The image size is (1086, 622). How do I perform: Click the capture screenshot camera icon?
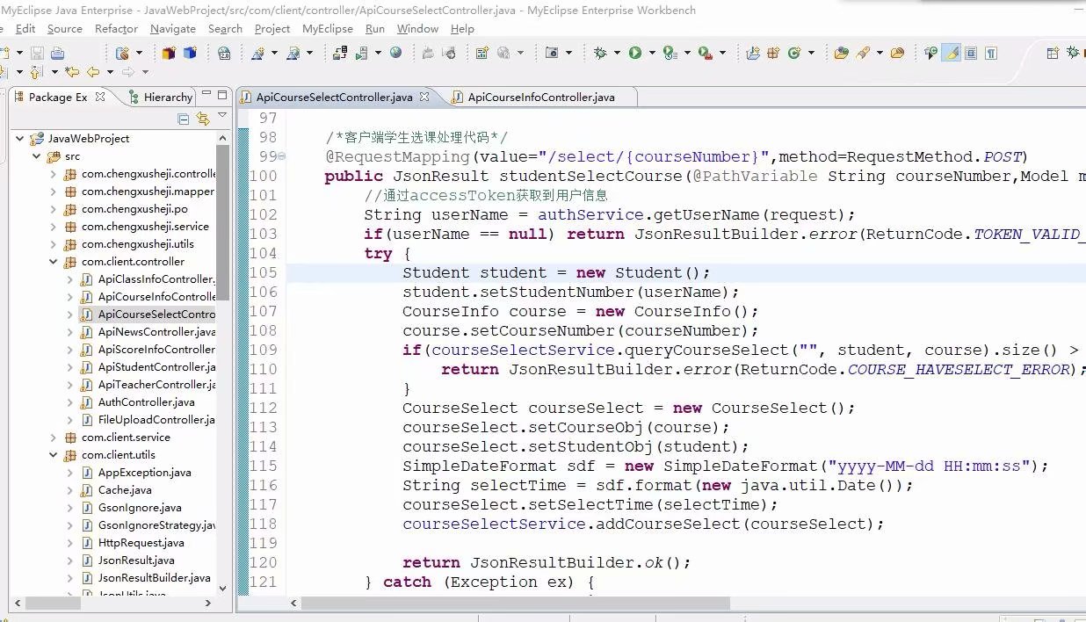click(552, 53)
